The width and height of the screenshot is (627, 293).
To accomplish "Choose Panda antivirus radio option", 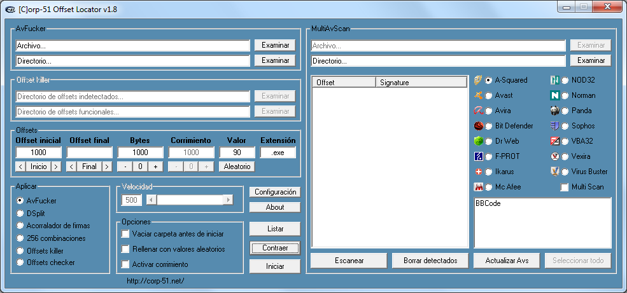I will pyautogui.click(x=565, y=111).
